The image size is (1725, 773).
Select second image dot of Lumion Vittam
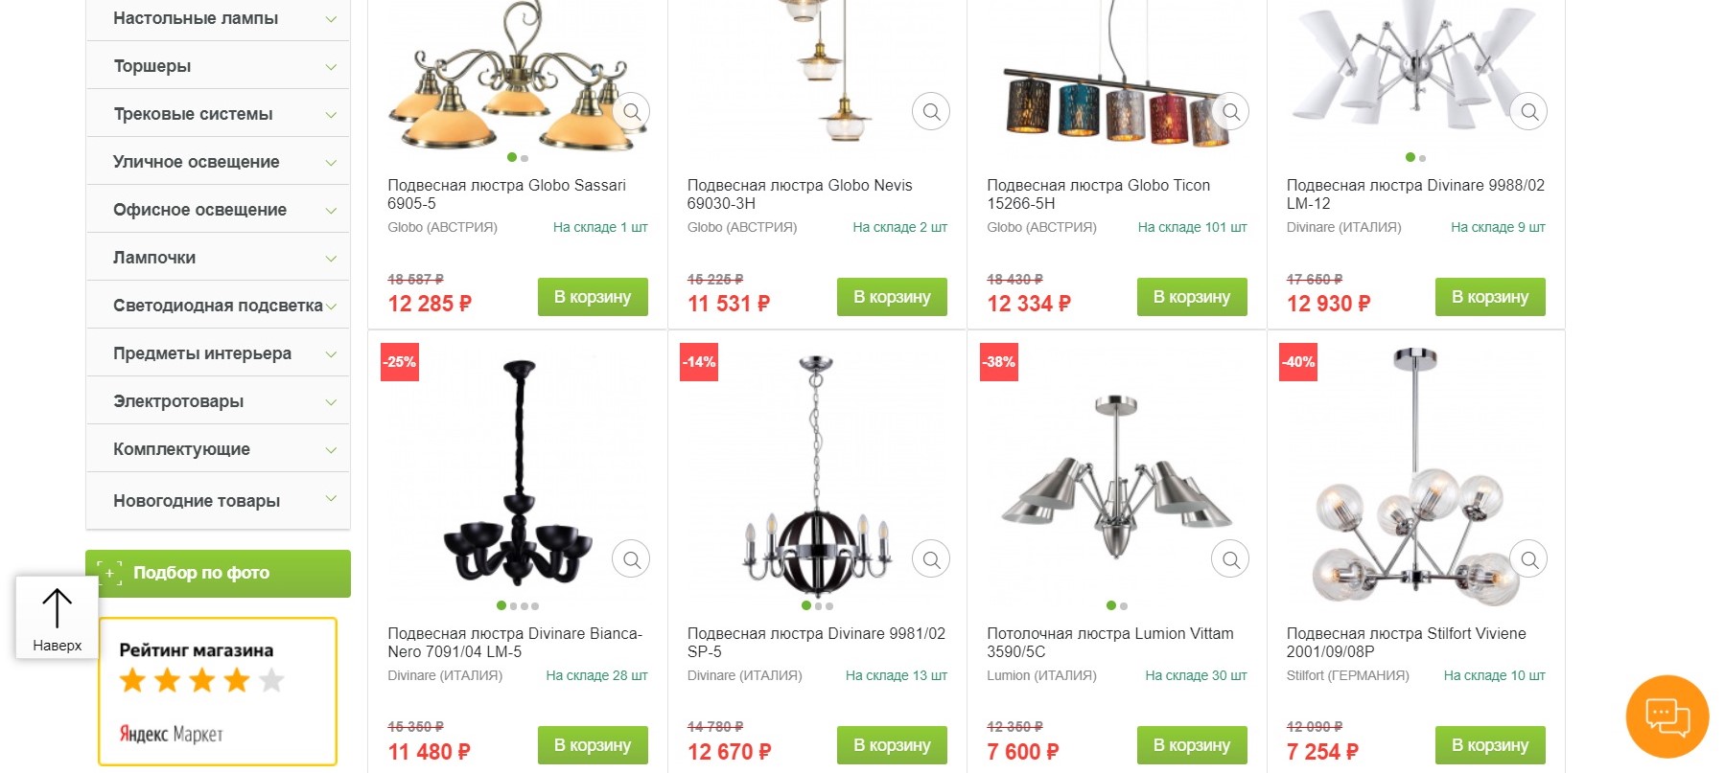tap(1124, 606)
